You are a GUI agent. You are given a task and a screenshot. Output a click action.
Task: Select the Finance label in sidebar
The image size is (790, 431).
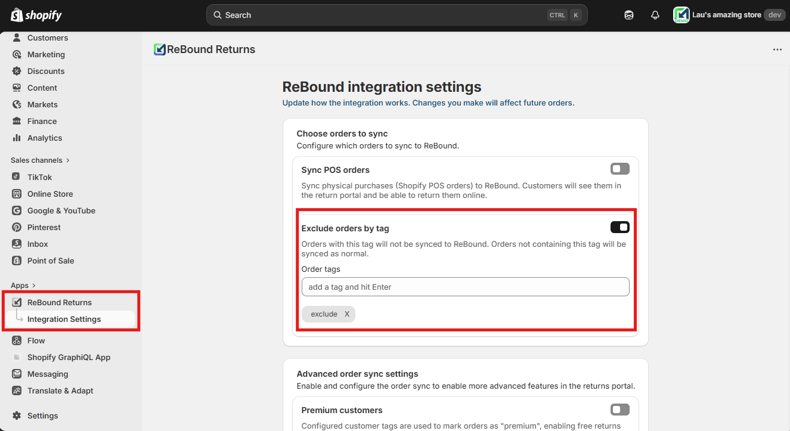[x=42, y=121]
